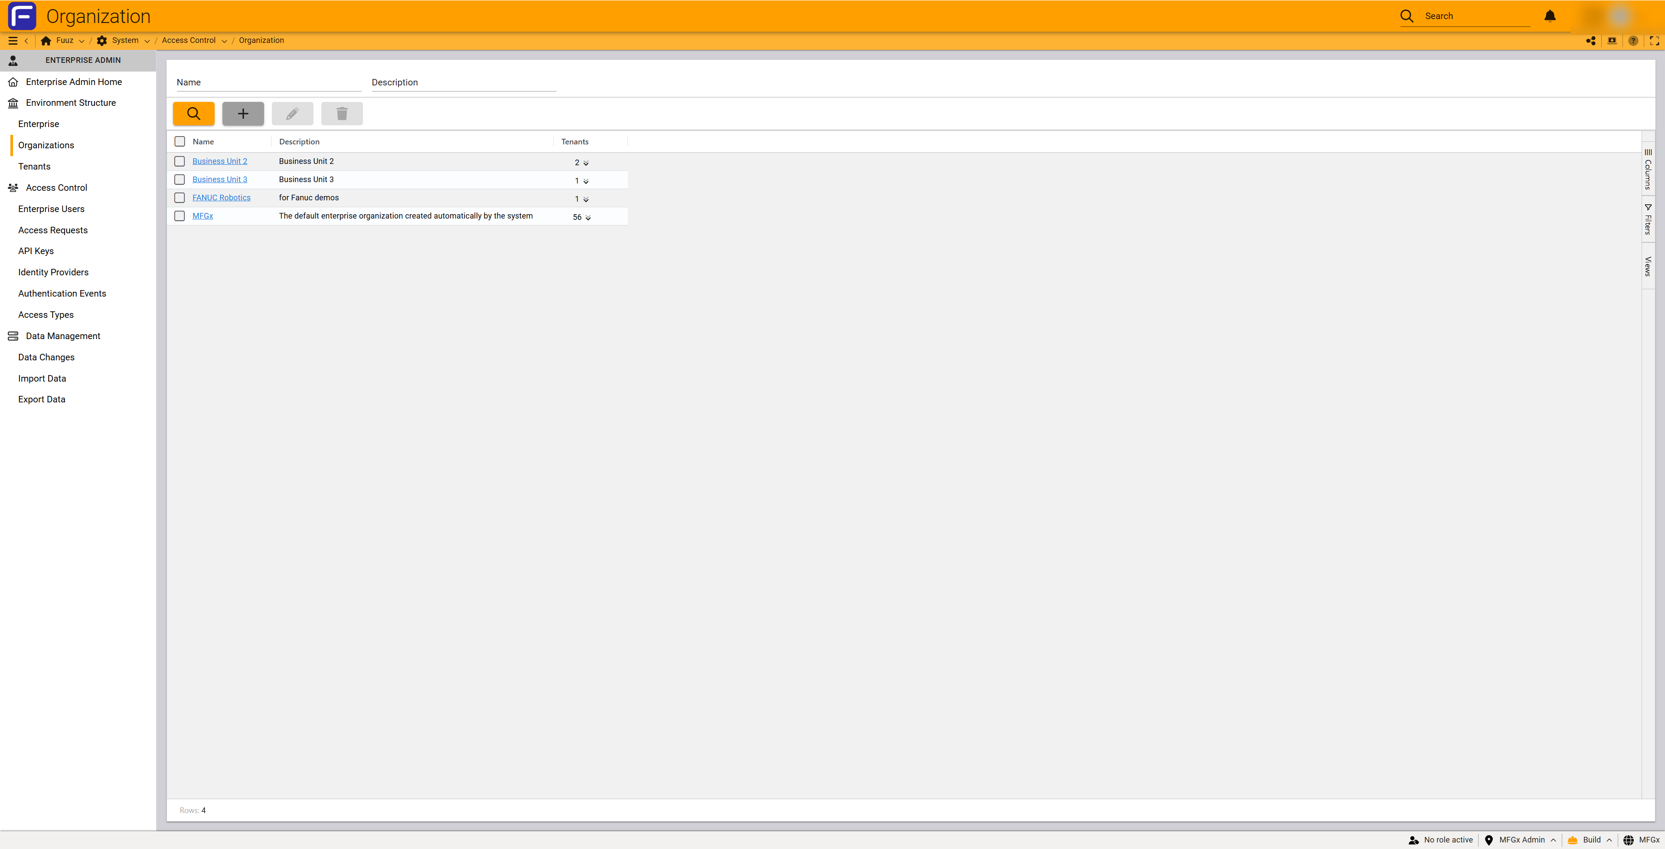Click the trash delete button
Image resolution: width=1665 pixels, height=849 pixels.
(342, 114)
